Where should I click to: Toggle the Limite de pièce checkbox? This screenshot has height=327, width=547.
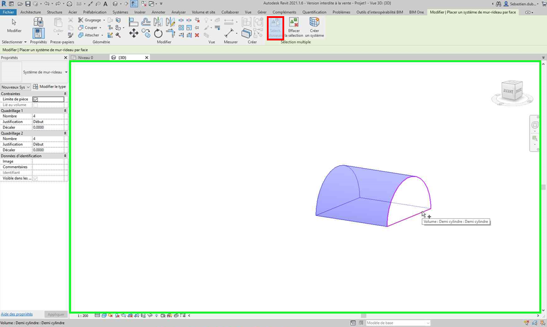[x=35, y=99]
